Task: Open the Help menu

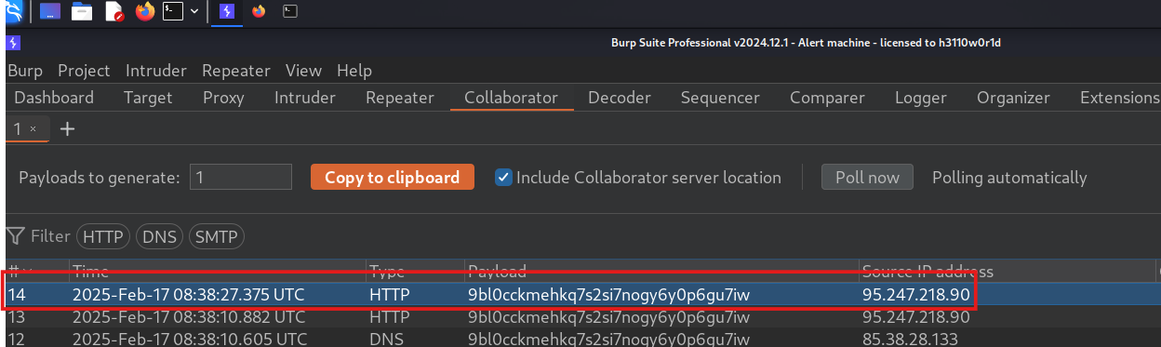Action: click(x=354, y=71)
